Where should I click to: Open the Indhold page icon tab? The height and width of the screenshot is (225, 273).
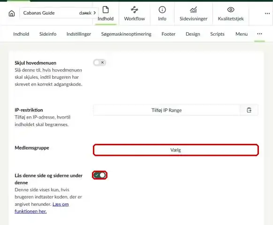pyautogui.click(x=106, y=14)
